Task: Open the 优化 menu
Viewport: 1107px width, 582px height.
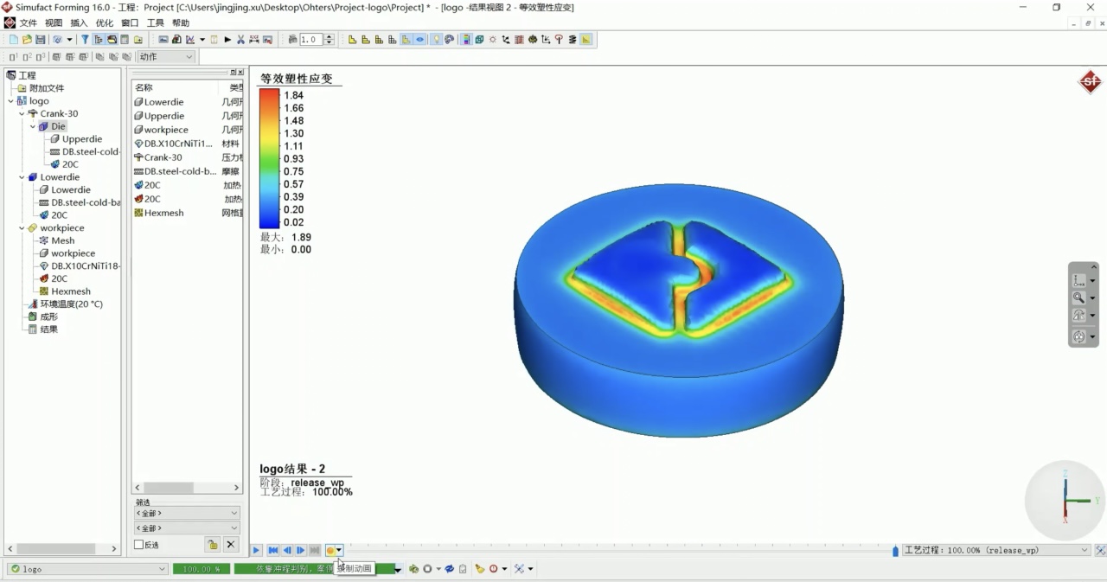Action: (104, 23)
